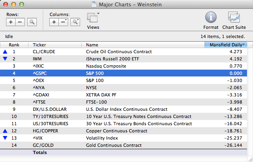
Task: Open the Columns search dropdown
Action: [x=75, y=22]
